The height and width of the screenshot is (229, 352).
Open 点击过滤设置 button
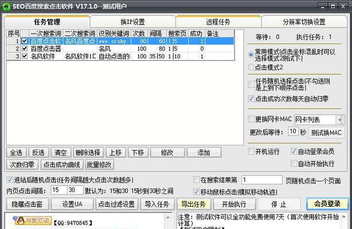(x=116, y=204)
